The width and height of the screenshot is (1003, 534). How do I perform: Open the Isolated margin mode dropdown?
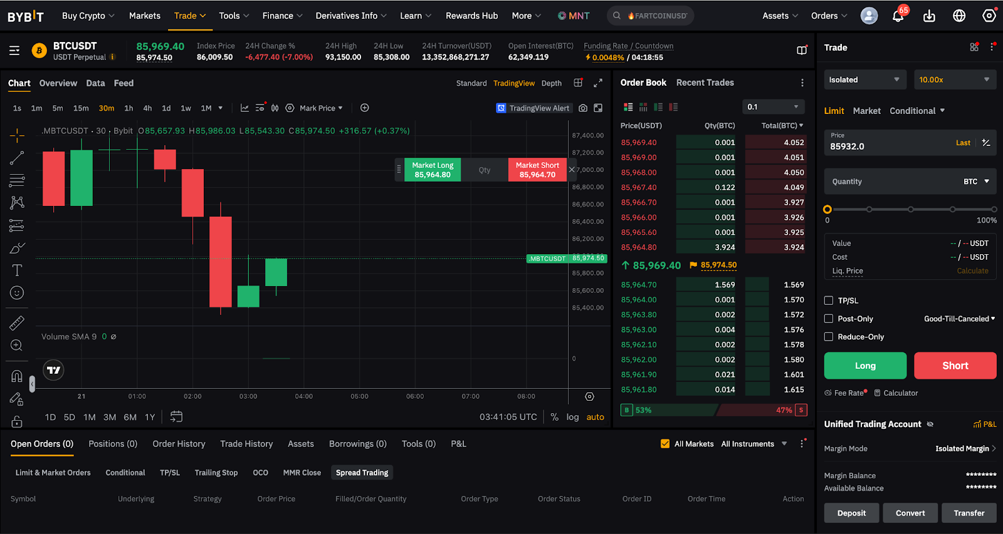864,80
